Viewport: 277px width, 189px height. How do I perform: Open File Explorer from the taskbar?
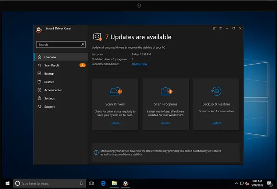click(x=114, y=183)
